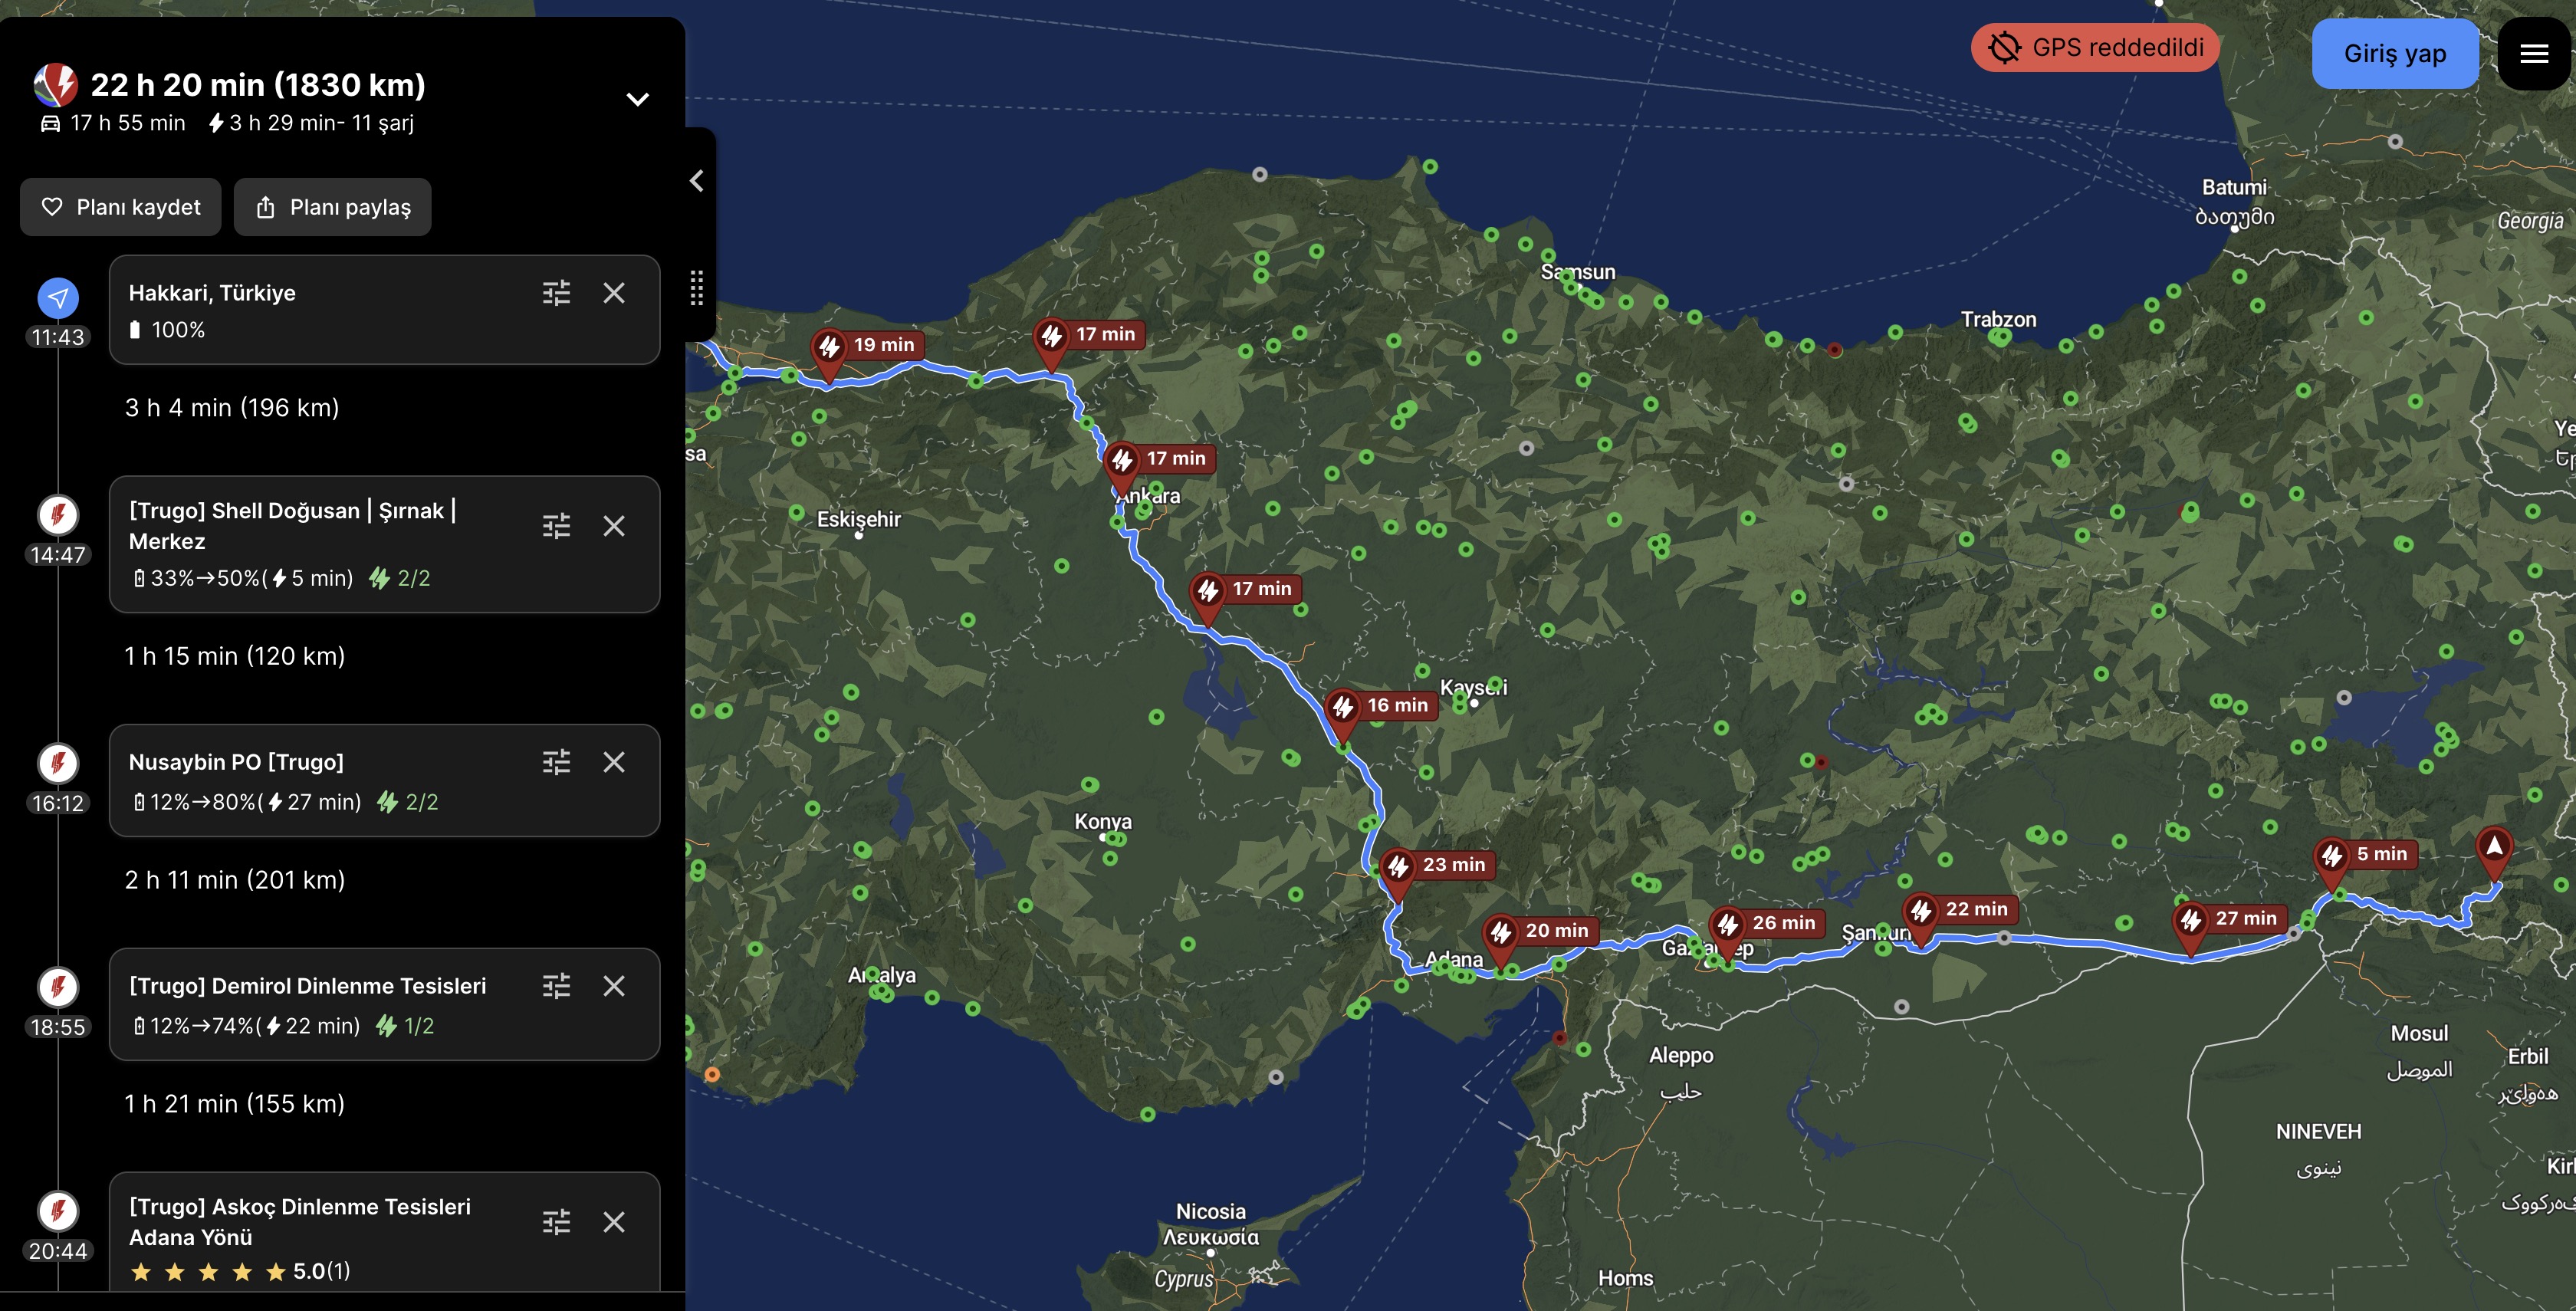Open the Nusaybin PO [Trugo] card
The image size is (2576, 1311).
tap(385, 781)
